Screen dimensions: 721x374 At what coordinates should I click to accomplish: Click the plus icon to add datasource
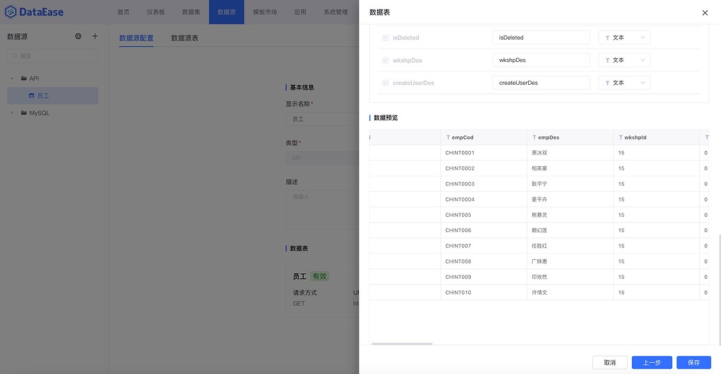click(95, 36)
